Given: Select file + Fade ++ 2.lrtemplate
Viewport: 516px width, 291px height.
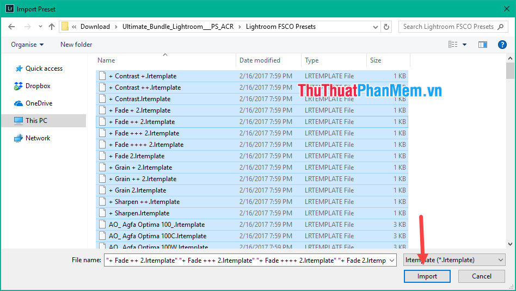Looking at the screenshot, I should coord(252,122).
